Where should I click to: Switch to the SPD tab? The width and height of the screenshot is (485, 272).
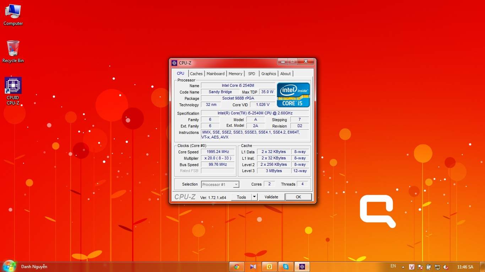252,74
